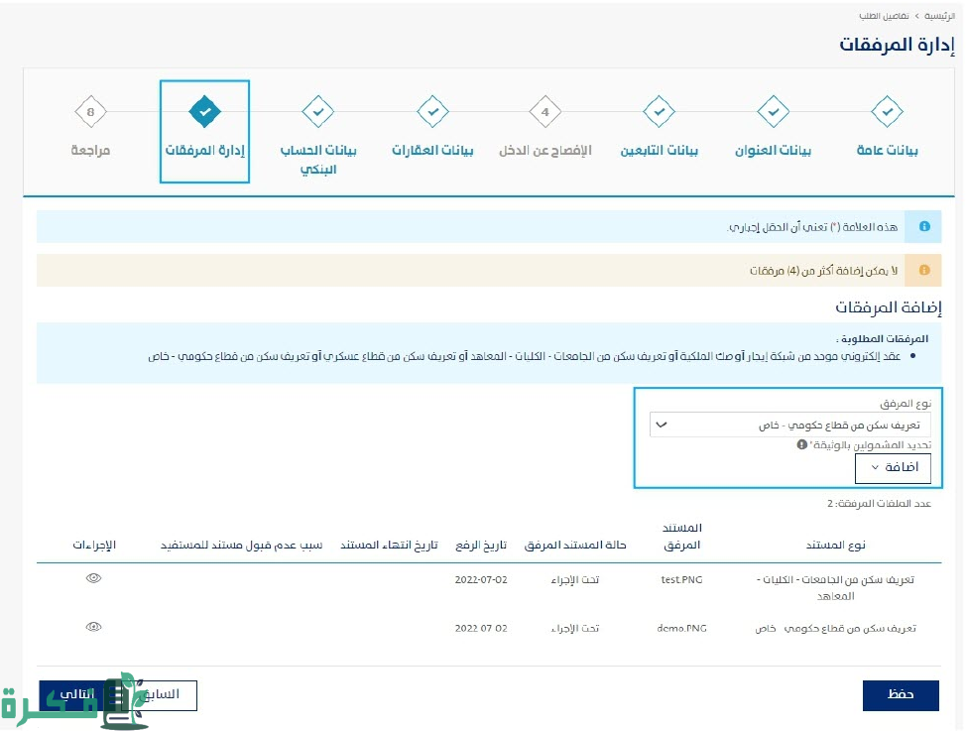Click the عدد الملفات المرفقة: 2 counter

880,504
